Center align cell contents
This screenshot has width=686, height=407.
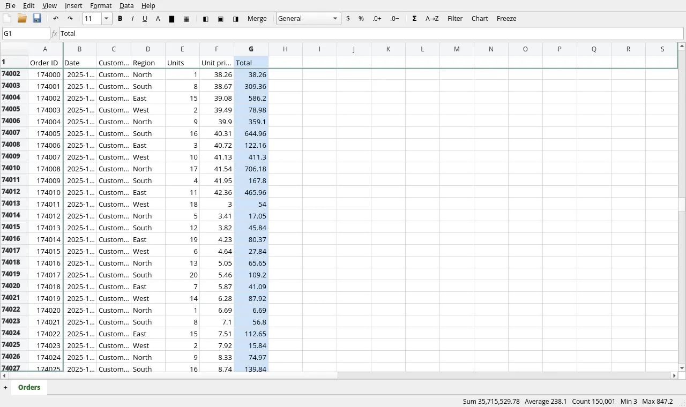coord(220,19)
